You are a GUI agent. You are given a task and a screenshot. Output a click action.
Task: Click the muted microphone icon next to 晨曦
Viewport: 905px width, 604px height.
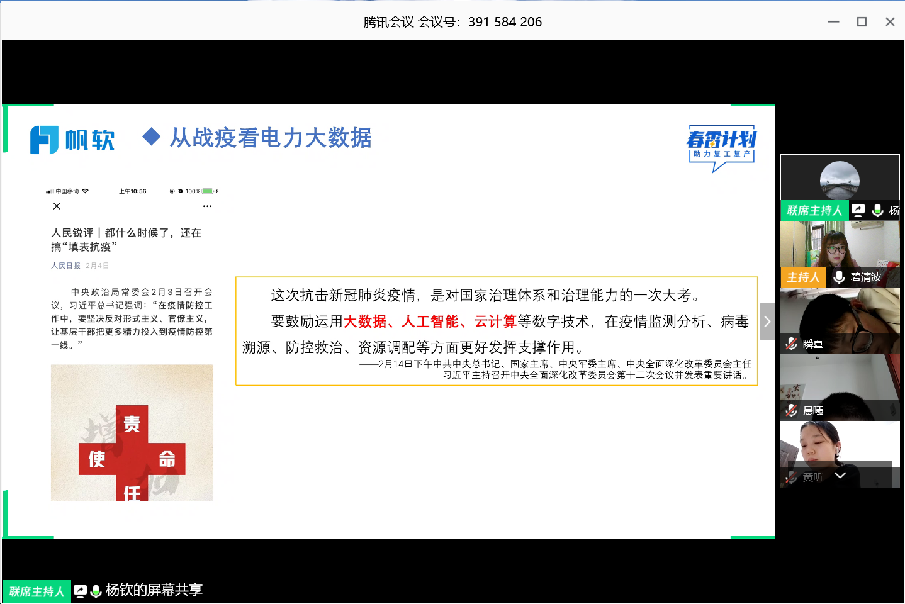[x=791, y=410]
